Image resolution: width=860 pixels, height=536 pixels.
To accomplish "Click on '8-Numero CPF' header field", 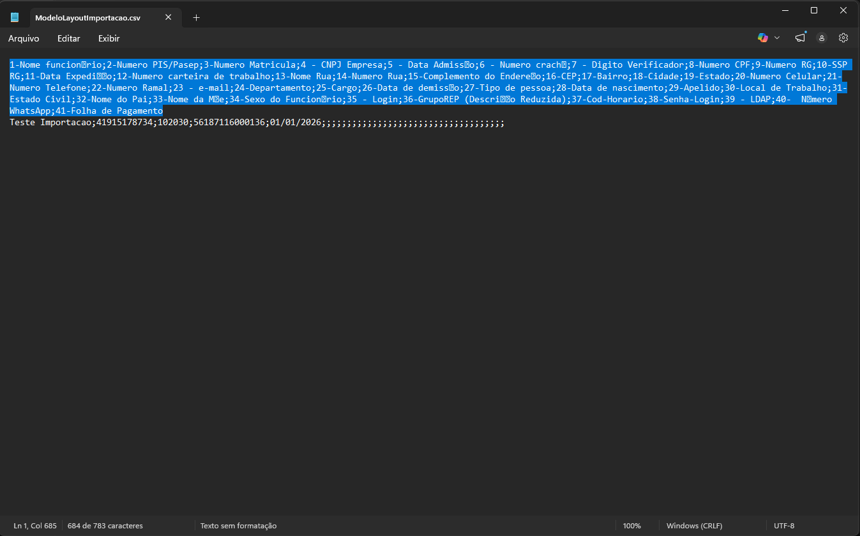I will 720,65.
